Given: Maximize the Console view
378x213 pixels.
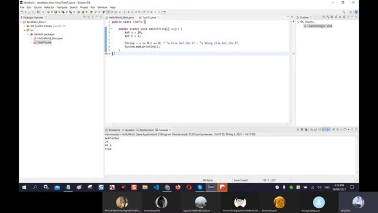Looking at the screenshot, I should [x=356, y=130].
